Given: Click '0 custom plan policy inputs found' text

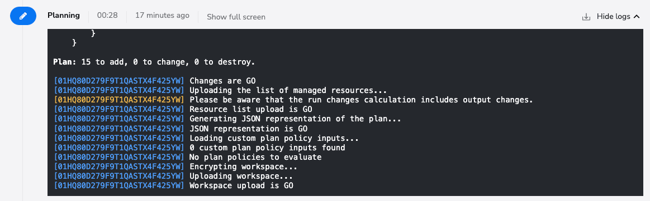Looking at the screenshot, I should point(267,148).
